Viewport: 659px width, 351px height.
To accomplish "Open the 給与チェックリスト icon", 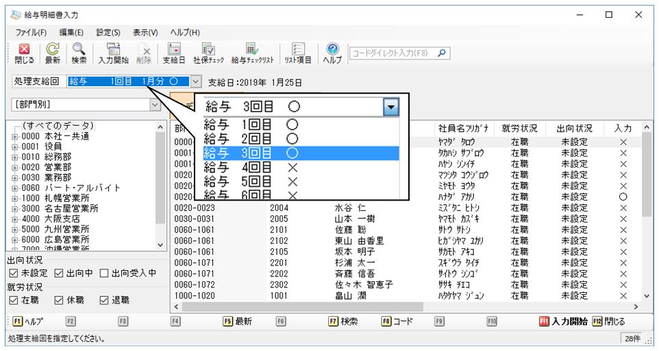I will (252, 54).
